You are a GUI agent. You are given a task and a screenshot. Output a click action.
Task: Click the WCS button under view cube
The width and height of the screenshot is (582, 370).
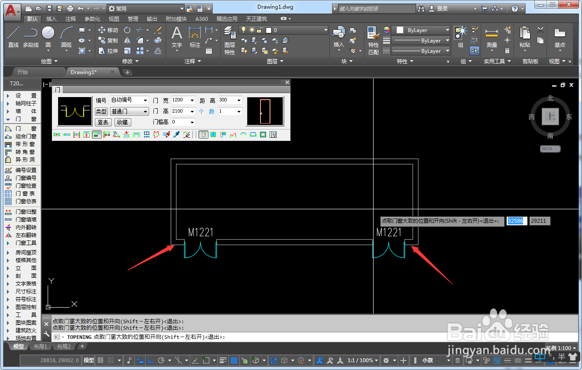click(x=550, y=149)
